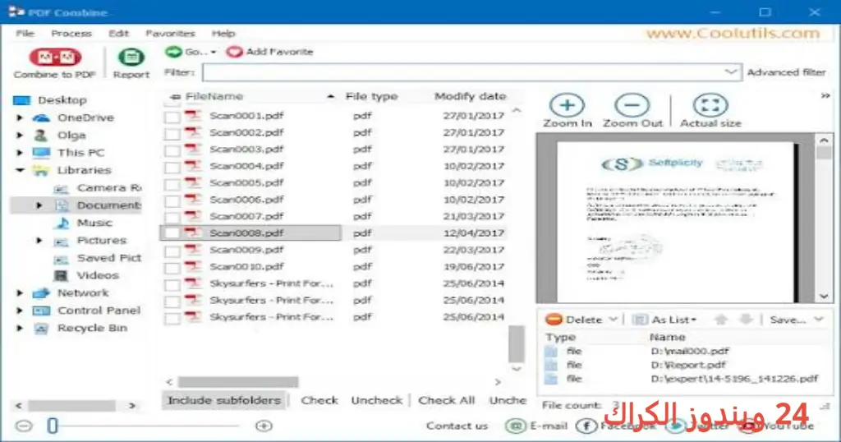Click the green Go arrow icon
Viewport: 841px width, 442px height.
[173, 52]
